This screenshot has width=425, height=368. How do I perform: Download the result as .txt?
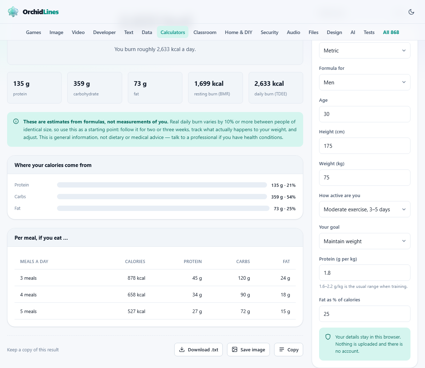[198, 350]
